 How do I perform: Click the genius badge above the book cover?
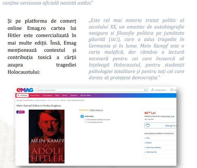click(x=20, y=112)
